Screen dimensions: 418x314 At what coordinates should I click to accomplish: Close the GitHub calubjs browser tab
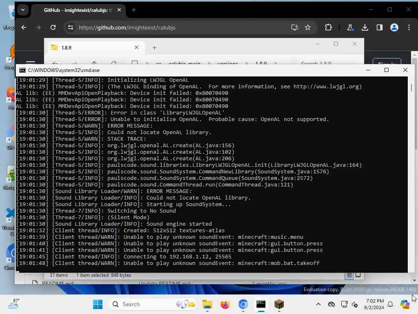click(119, 10)
